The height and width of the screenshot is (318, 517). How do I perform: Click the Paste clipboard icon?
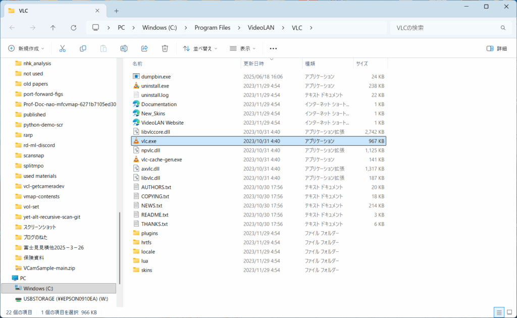[103, 48]
